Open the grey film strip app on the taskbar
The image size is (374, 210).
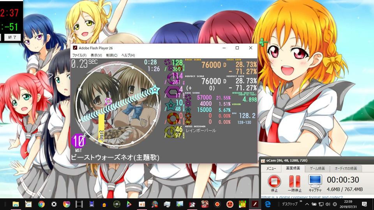coord(79,204)
